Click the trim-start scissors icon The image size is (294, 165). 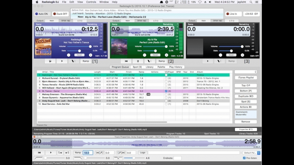pyautogui.click(x=99, y=153)
